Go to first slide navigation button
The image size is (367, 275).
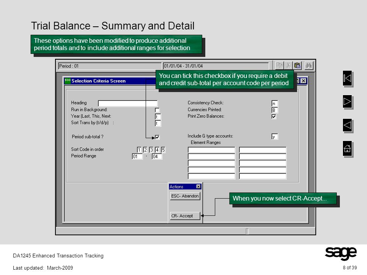click(x=348, y=78)
